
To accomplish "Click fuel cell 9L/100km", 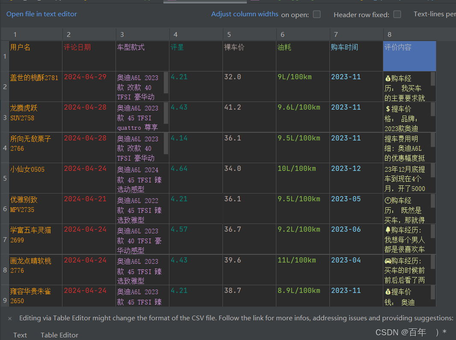I will (303, 87).
